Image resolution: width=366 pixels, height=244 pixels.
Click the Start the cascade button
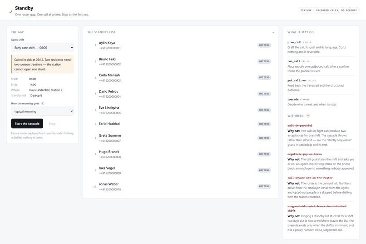tap(27, 124)
